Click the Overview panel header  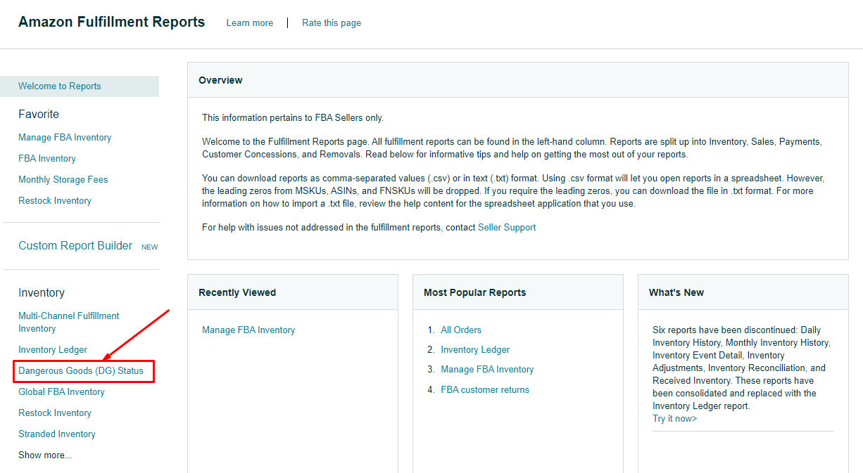click(518, 80)
